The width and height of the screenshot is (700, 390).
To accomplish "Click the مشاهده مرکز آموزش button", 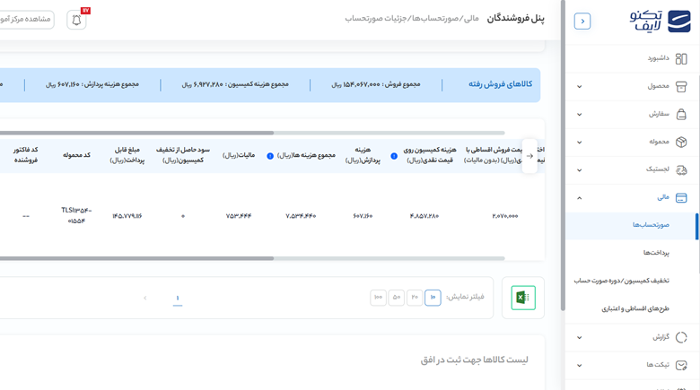I will [x=27, y=19].
